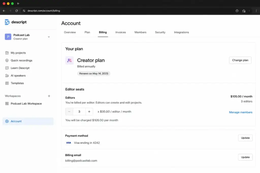
Task: Click 'You will be charged $105.00 per month'
Action: (92, 120)
